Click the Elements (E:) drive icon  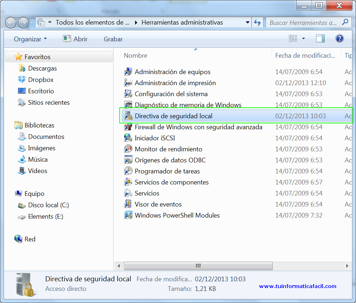22,217
